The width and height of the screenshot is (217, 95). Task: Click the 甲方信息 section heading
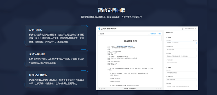169,37
